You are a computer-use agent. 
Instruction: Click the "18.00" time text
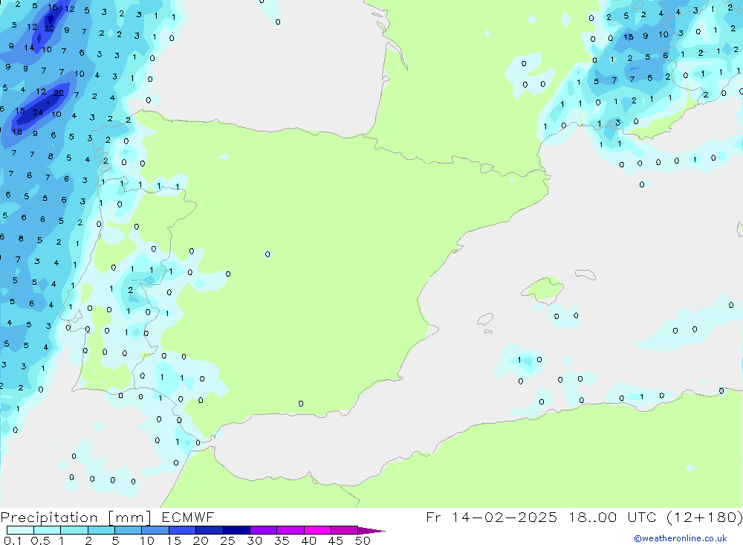tap(593, 517)
